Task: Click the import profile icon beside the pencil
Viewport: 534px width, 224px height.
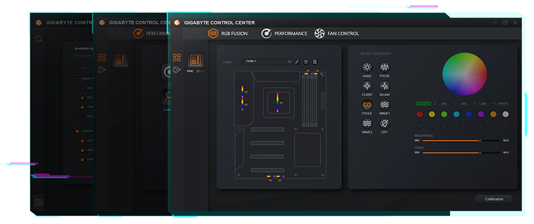Action: 306,61
